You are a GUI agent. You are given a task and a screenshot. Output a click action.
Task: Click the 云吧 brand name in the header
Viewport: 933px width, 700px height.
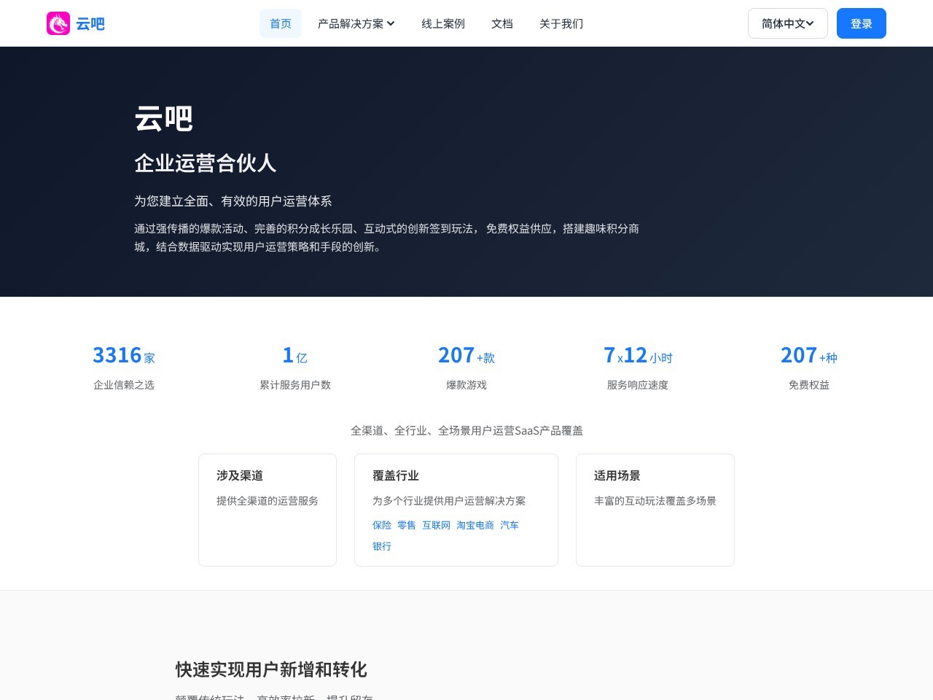pos(90,23)
